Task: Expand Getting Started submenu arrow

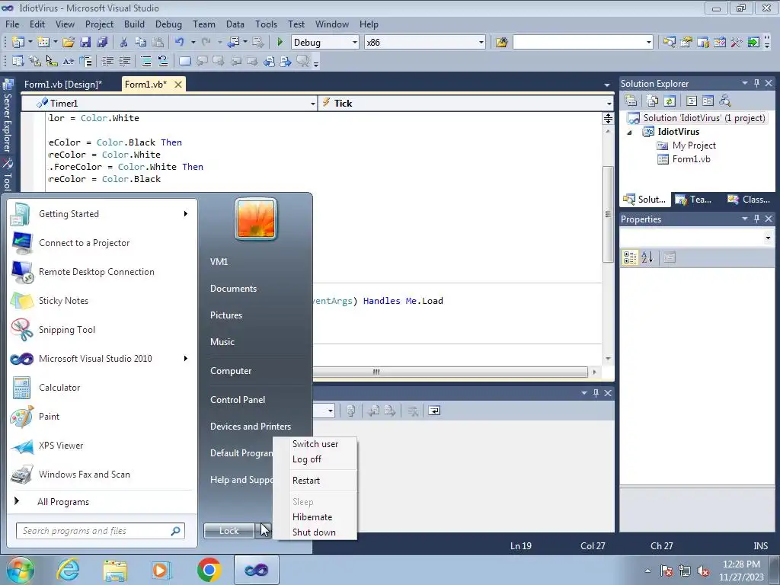Action: 186,214
